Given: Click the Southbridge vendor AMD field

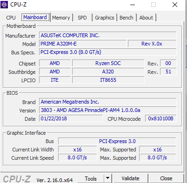Looking at the screenshot, I should click(55, 72).
